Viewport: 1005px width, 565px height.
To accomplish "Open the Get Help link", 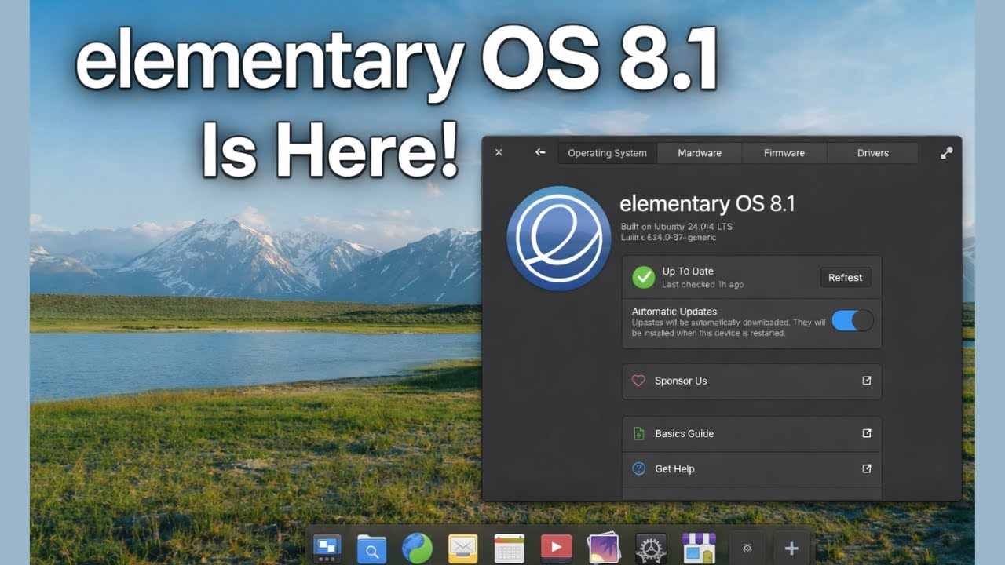I will tap(751, 468).
